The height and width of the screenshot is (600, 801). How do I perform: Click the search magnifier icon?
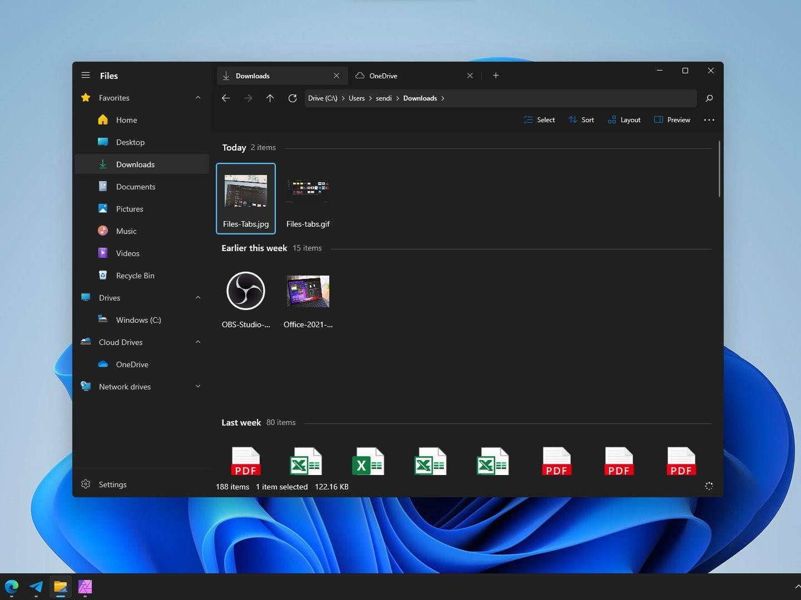pos(709,98)
